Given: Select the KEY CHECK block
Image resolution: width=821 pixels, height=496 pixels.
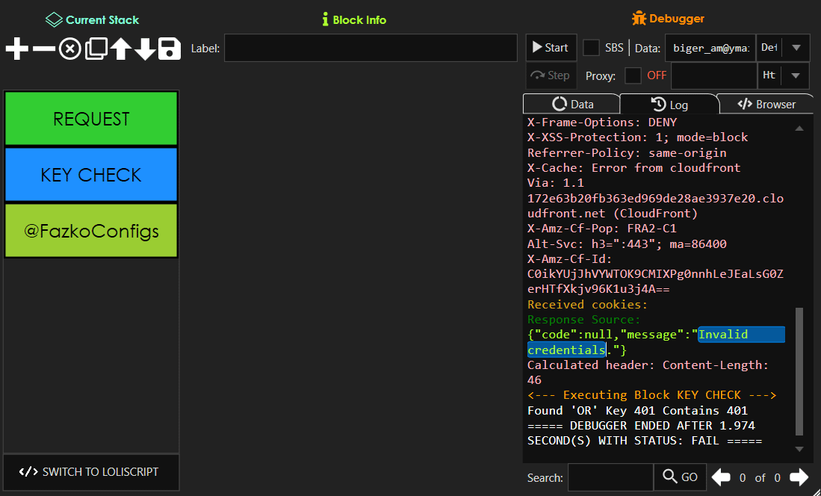Looking at the screenshot, I should click(x=90, y=174).
